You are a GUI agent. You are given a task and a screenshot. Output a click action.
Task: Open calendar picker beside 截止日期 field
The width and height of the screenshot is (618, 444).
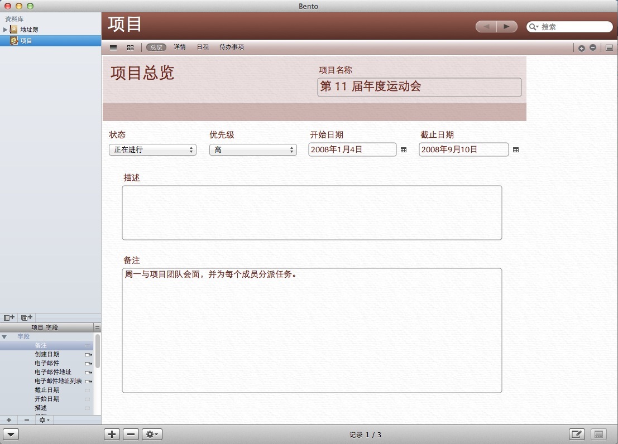[516, 149]
